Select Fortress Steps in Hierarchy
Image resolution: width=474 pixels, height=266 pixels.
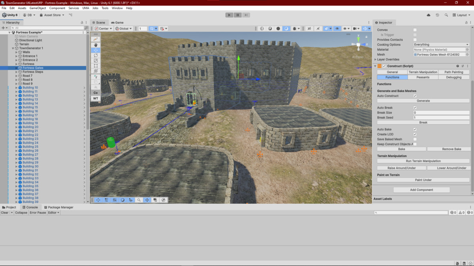(33, 72)
